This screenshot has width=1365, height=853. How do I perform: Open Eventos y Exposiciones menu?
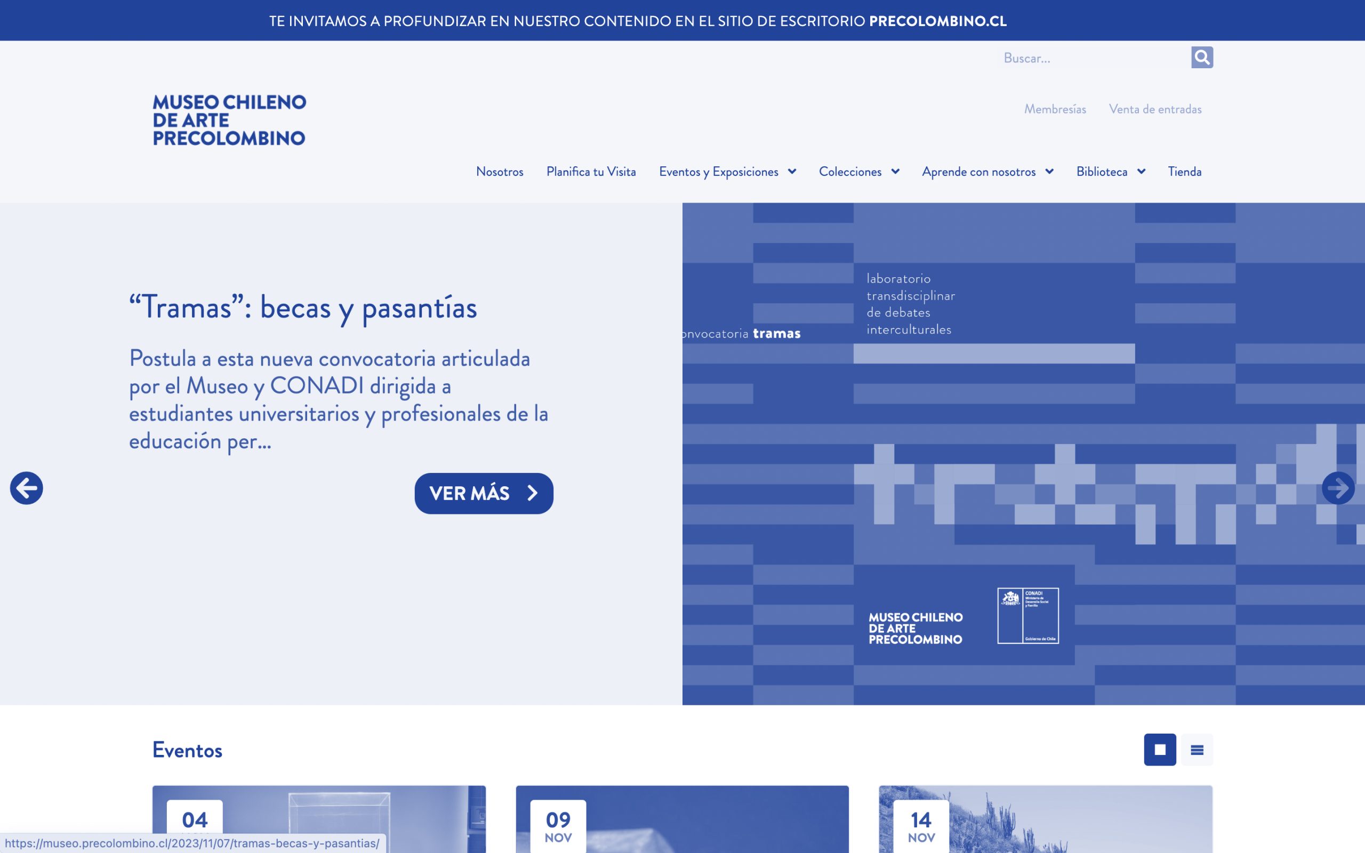719,172
